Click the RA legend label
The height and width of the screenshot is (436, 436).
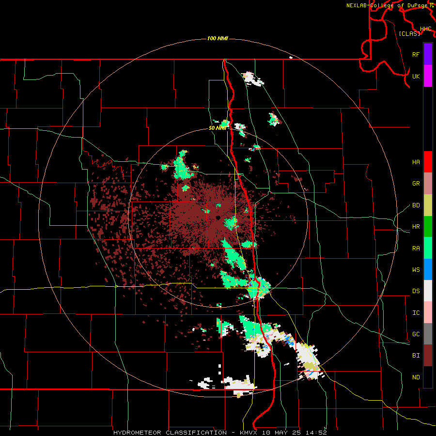tap(416, 248)
